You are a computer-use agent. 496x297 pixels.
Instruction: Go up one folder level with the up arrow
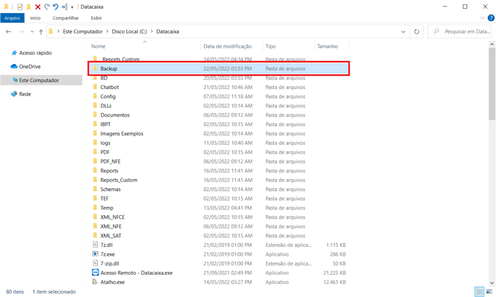[41, 31]
